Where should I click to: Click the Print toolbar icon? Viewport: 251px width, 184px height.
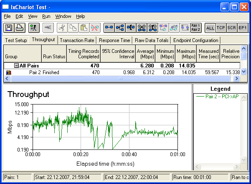coord(20,28)
